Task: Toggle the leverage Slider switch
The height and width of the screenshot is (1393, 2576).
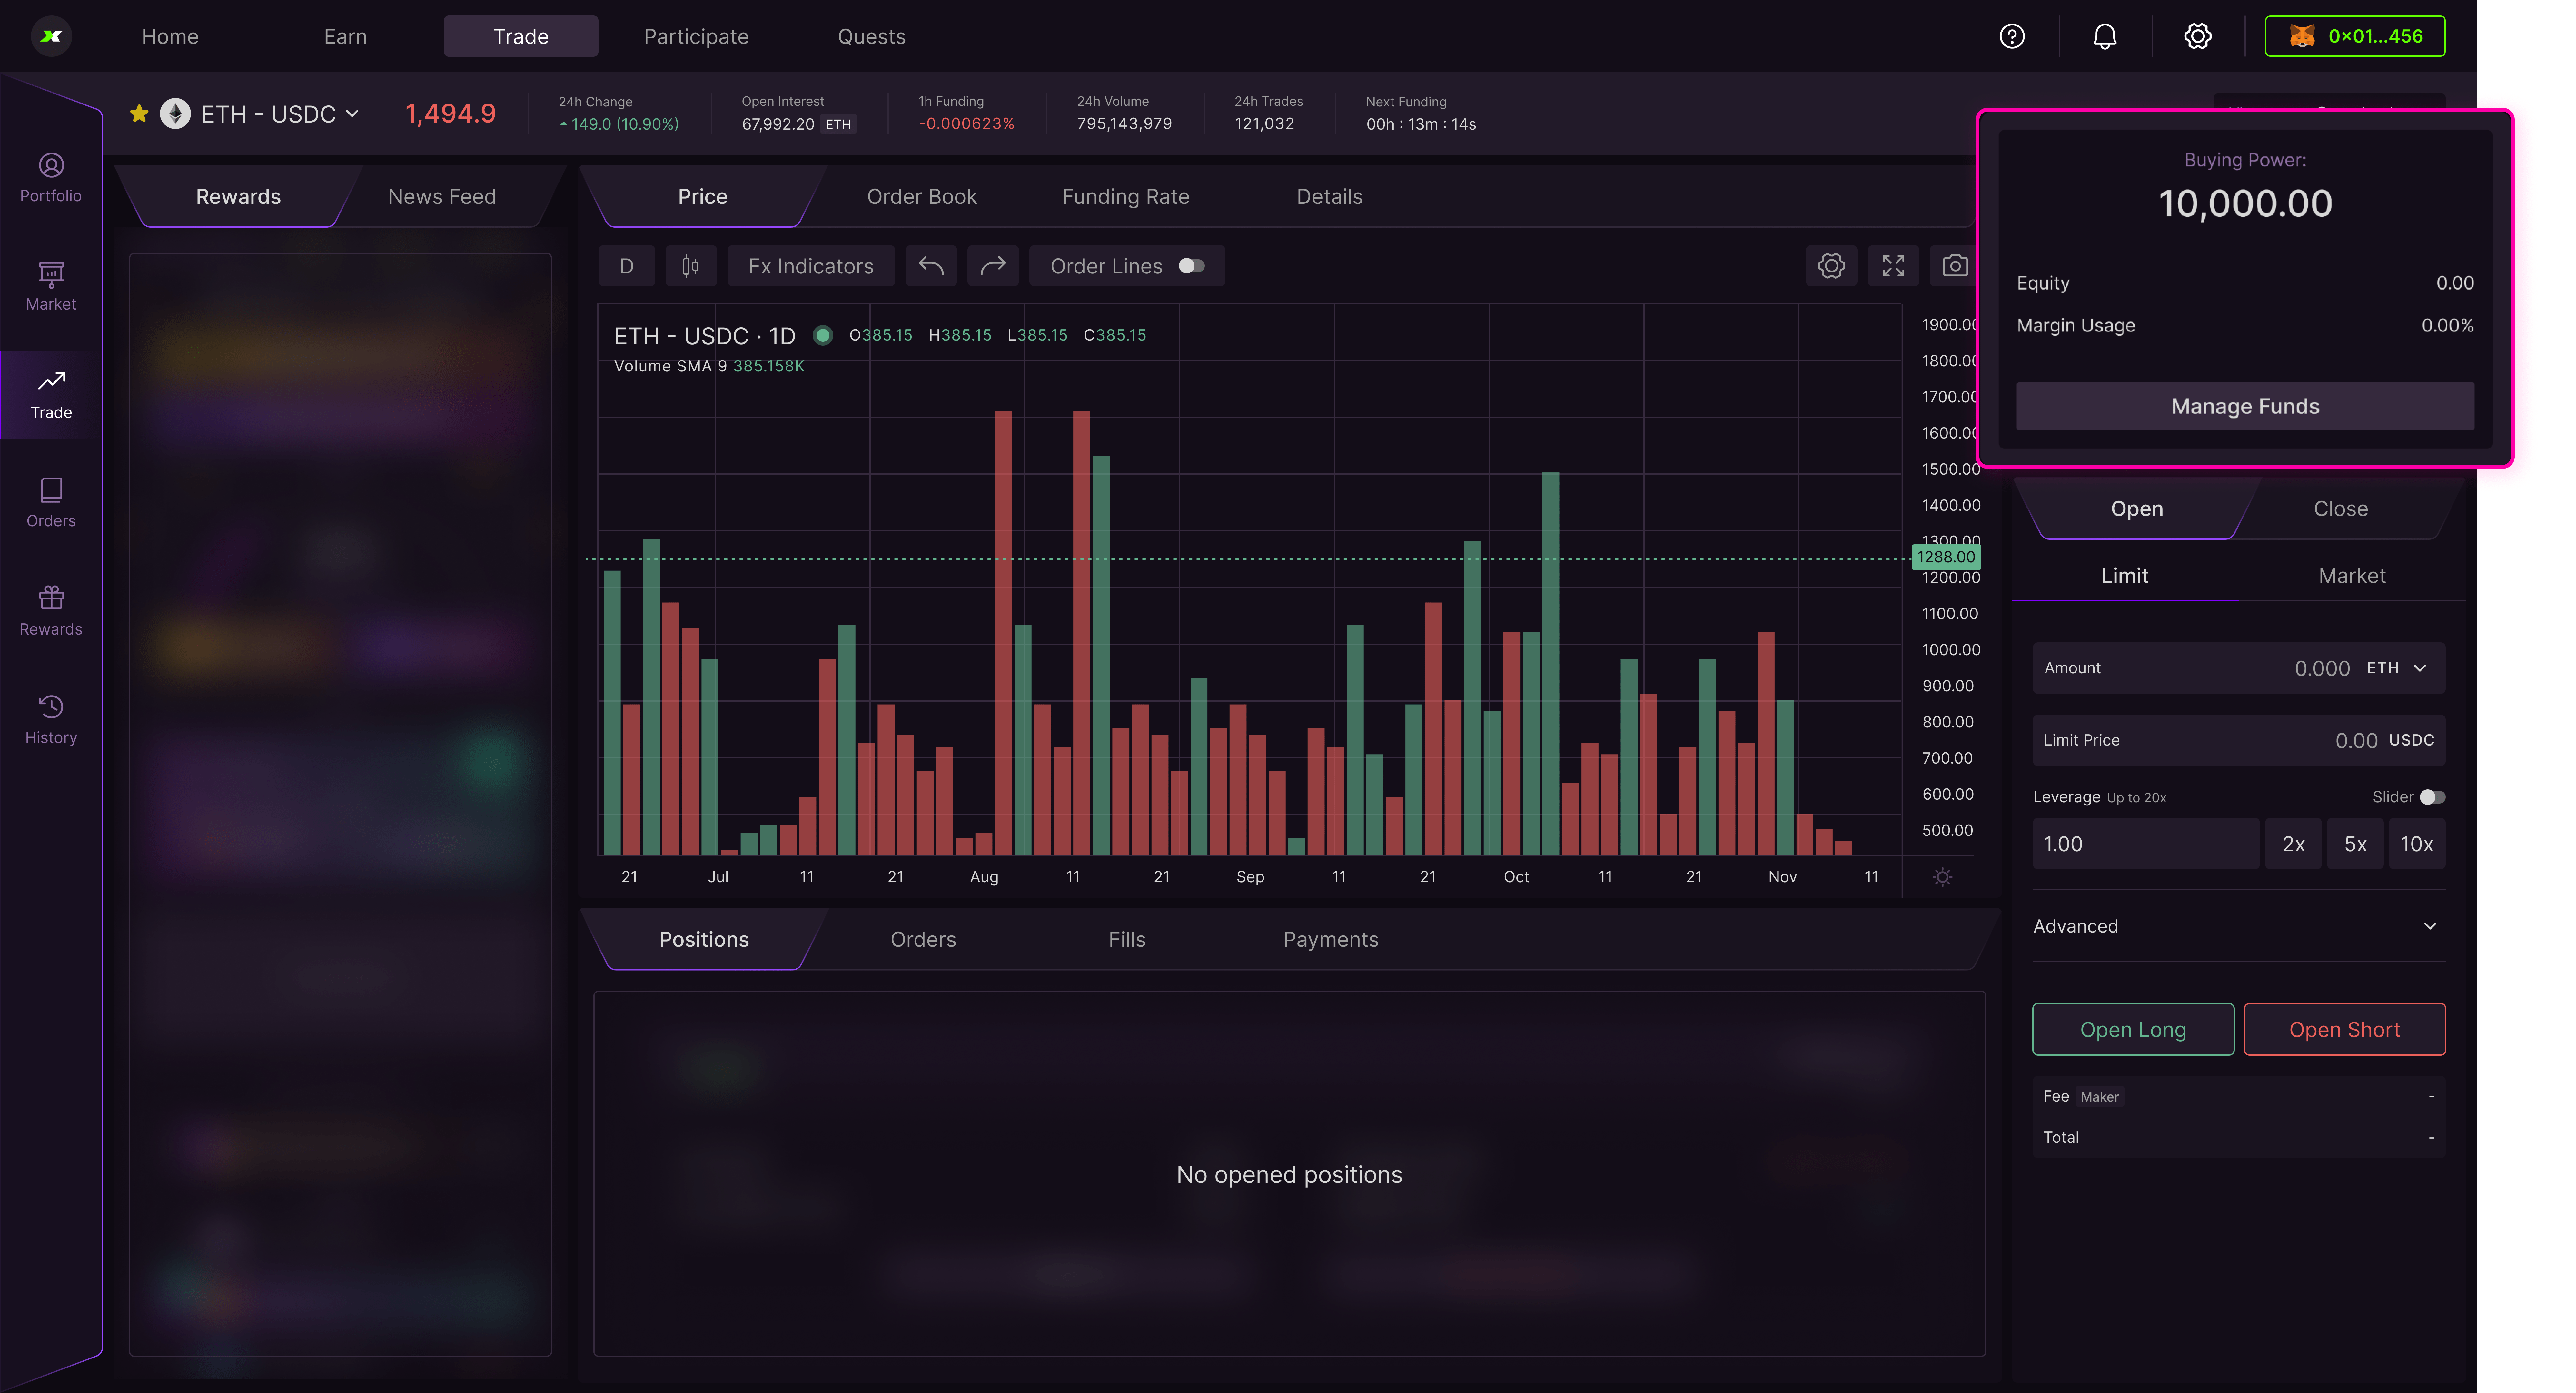Action: [x=2432, y=797]
